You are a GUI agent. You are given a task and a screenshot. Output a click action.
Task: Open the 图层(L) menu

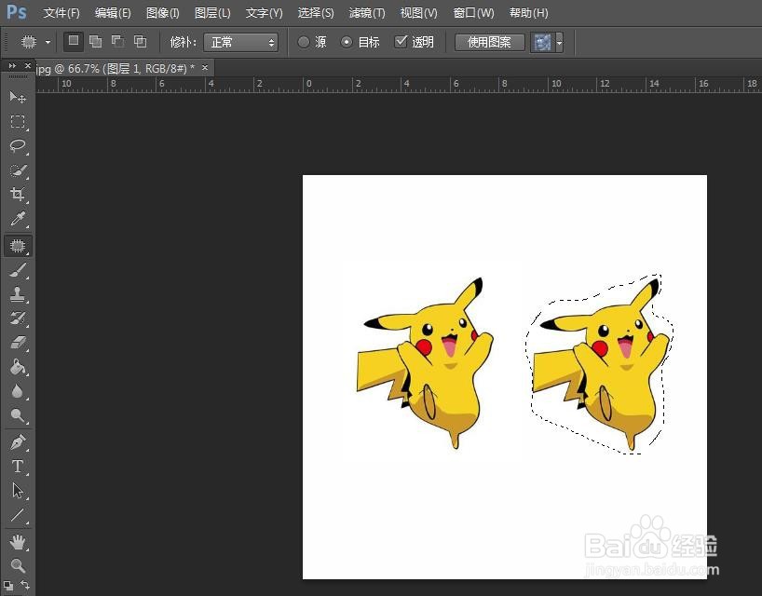(212, 13)
